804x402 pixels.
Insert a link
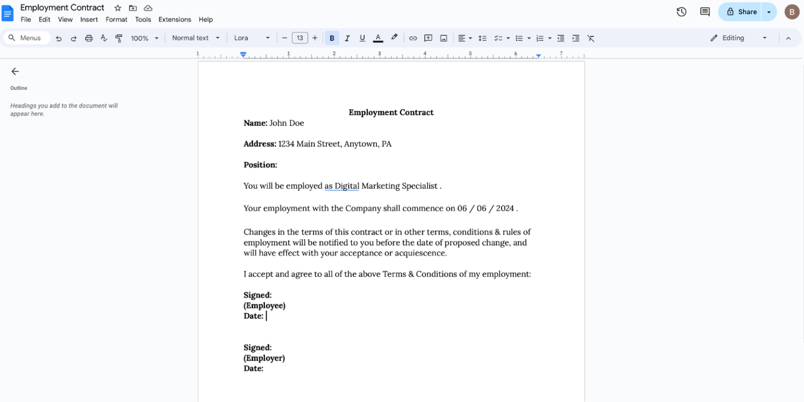[413, 38]
